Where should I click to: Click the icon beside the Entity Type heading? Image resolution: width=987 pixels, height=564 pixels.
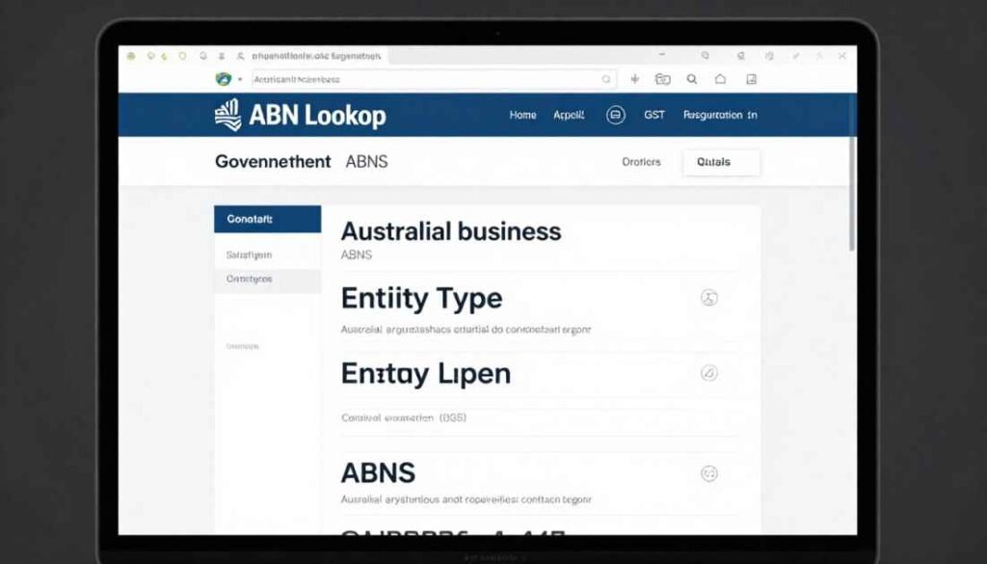(710, 299)
